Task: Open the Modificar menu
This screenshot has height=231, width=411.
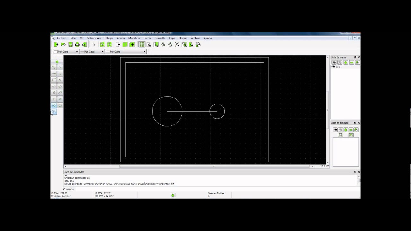Action: pyautogui.click(x=134, y=38)
